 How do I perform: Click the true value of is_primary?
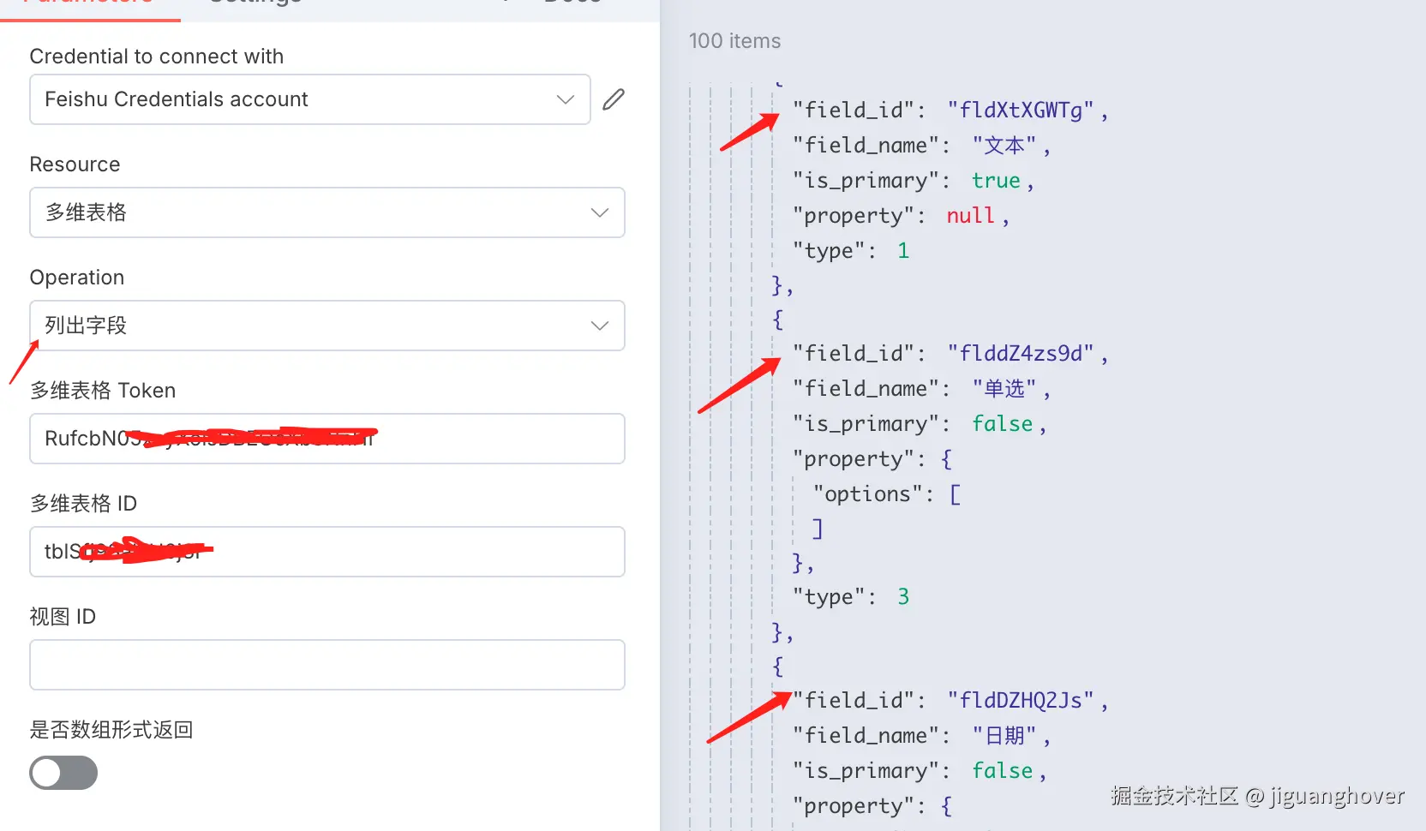[x=995, y=181]
